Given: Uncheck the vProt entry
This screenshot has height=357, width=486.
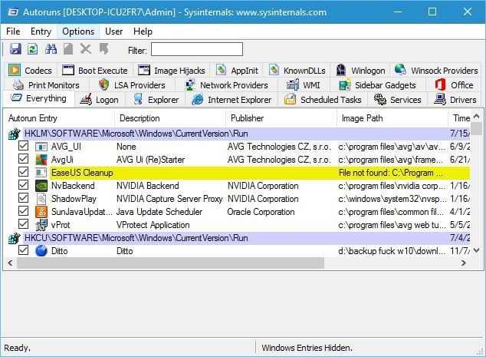Looking at the screenshot, I should point(23,224).
